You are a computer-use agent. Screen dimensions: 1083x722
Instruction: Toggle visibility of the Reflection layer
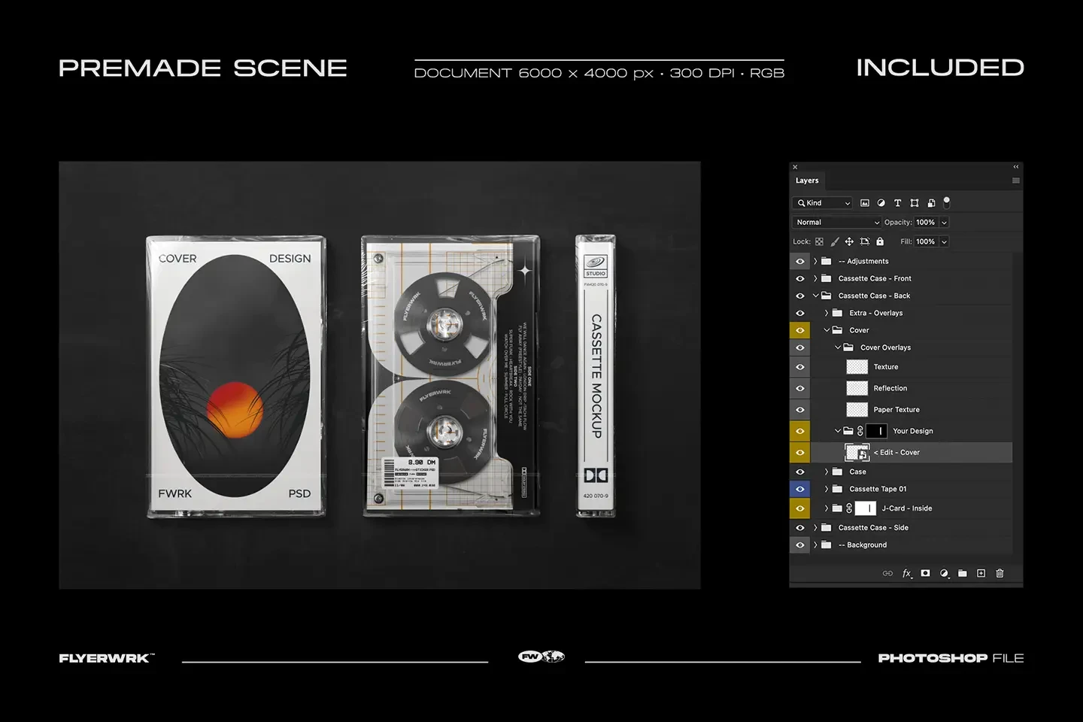click(799, 387)
